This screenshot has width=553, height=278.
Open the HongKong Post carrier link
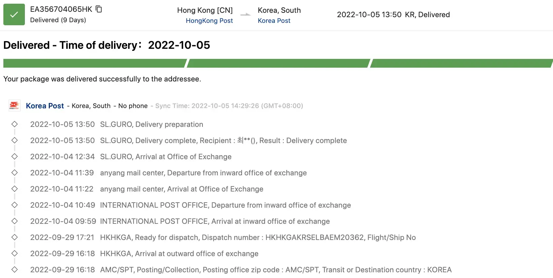coord(209,21)
